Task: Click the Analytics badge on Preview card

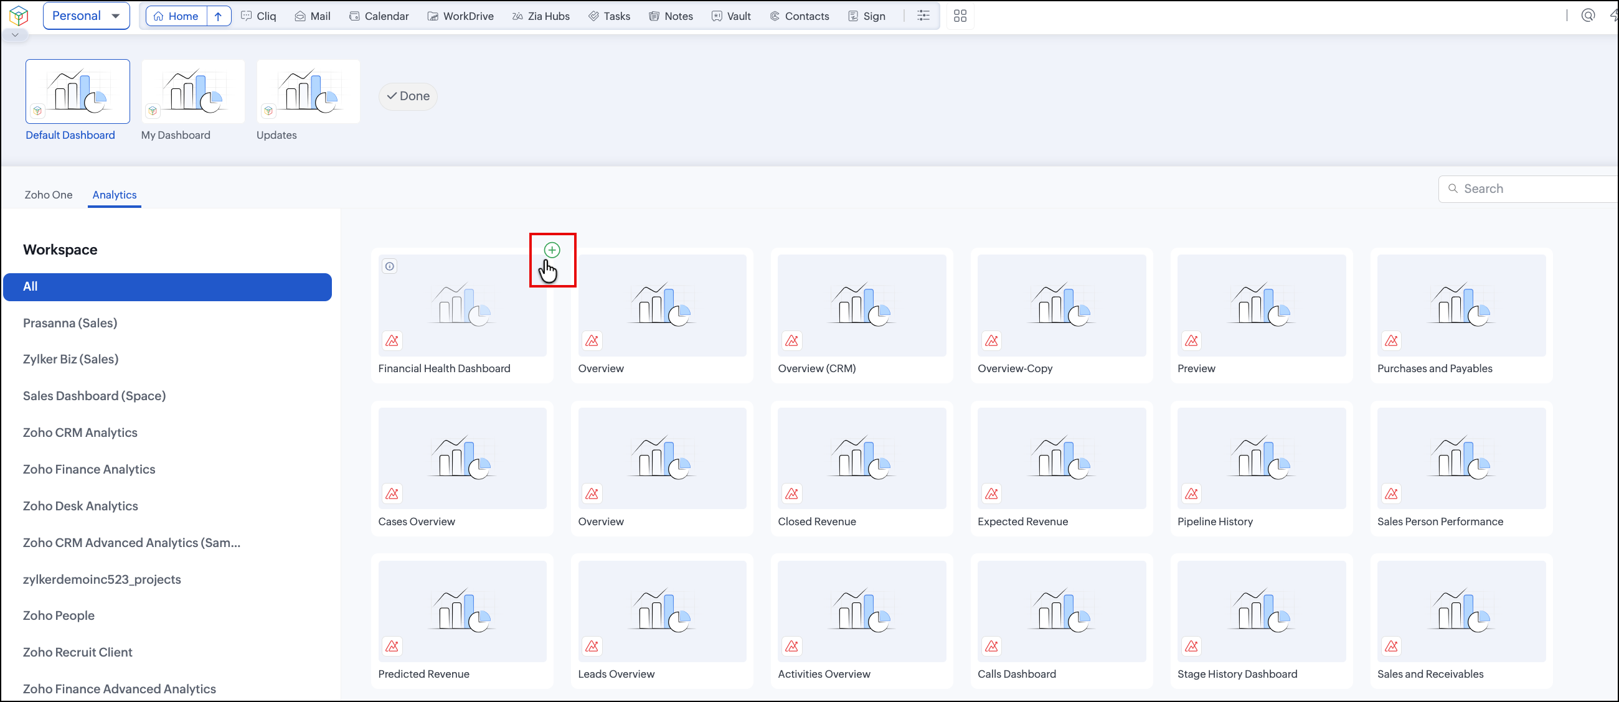Action: [x=1192, y=340]
